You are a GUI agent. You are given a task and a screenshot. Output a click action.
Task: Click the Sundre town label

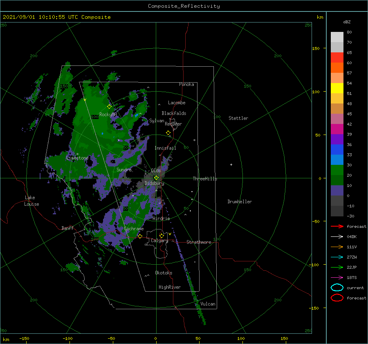124,169
